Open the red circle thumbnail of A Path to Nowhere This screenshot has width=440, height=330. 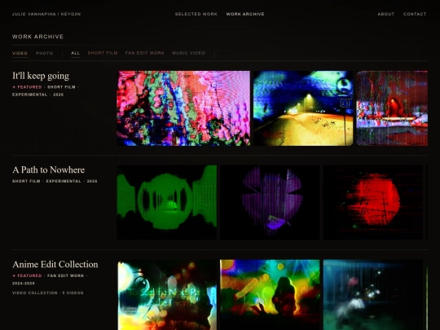pyautogui.click(x=373, y=203)
